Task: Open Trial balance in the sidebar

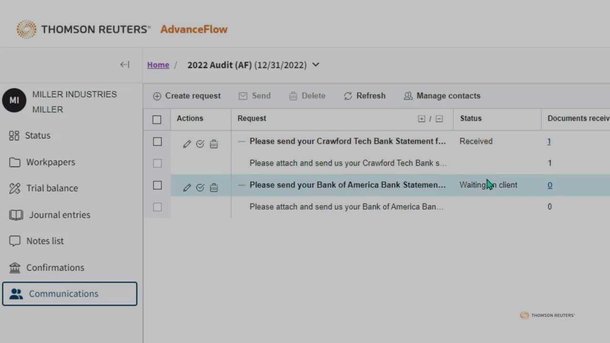Action: pyautogui.click(x=51, y=188)
